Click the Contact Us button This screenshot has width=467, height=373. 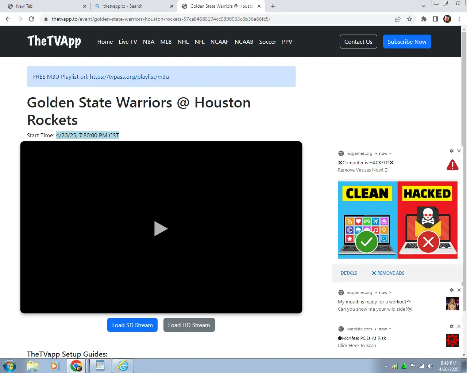coord(358,42)
